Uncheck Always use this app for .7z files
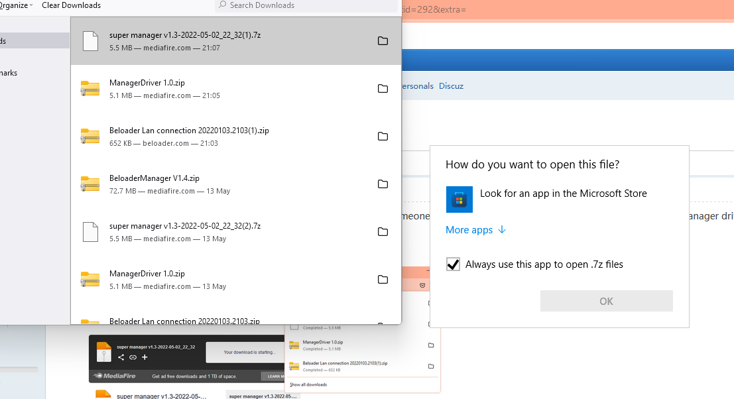The width and height of the screenshot is (734, 399). pyautogui.click(x=452, y=264)
